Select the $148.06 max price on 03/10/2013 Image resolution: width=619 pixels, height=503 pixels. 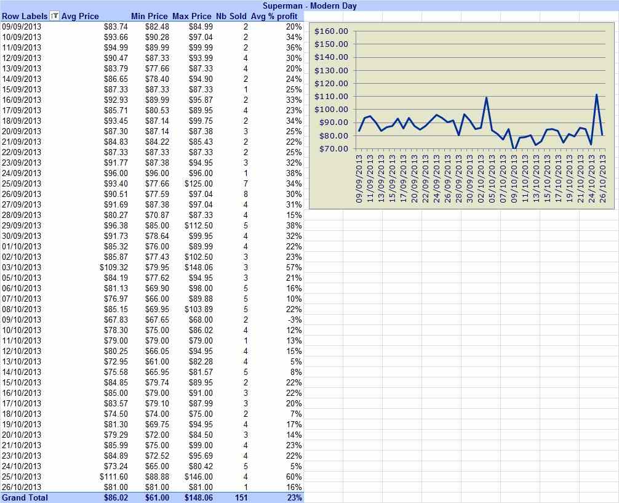click(x=199, y=267)
